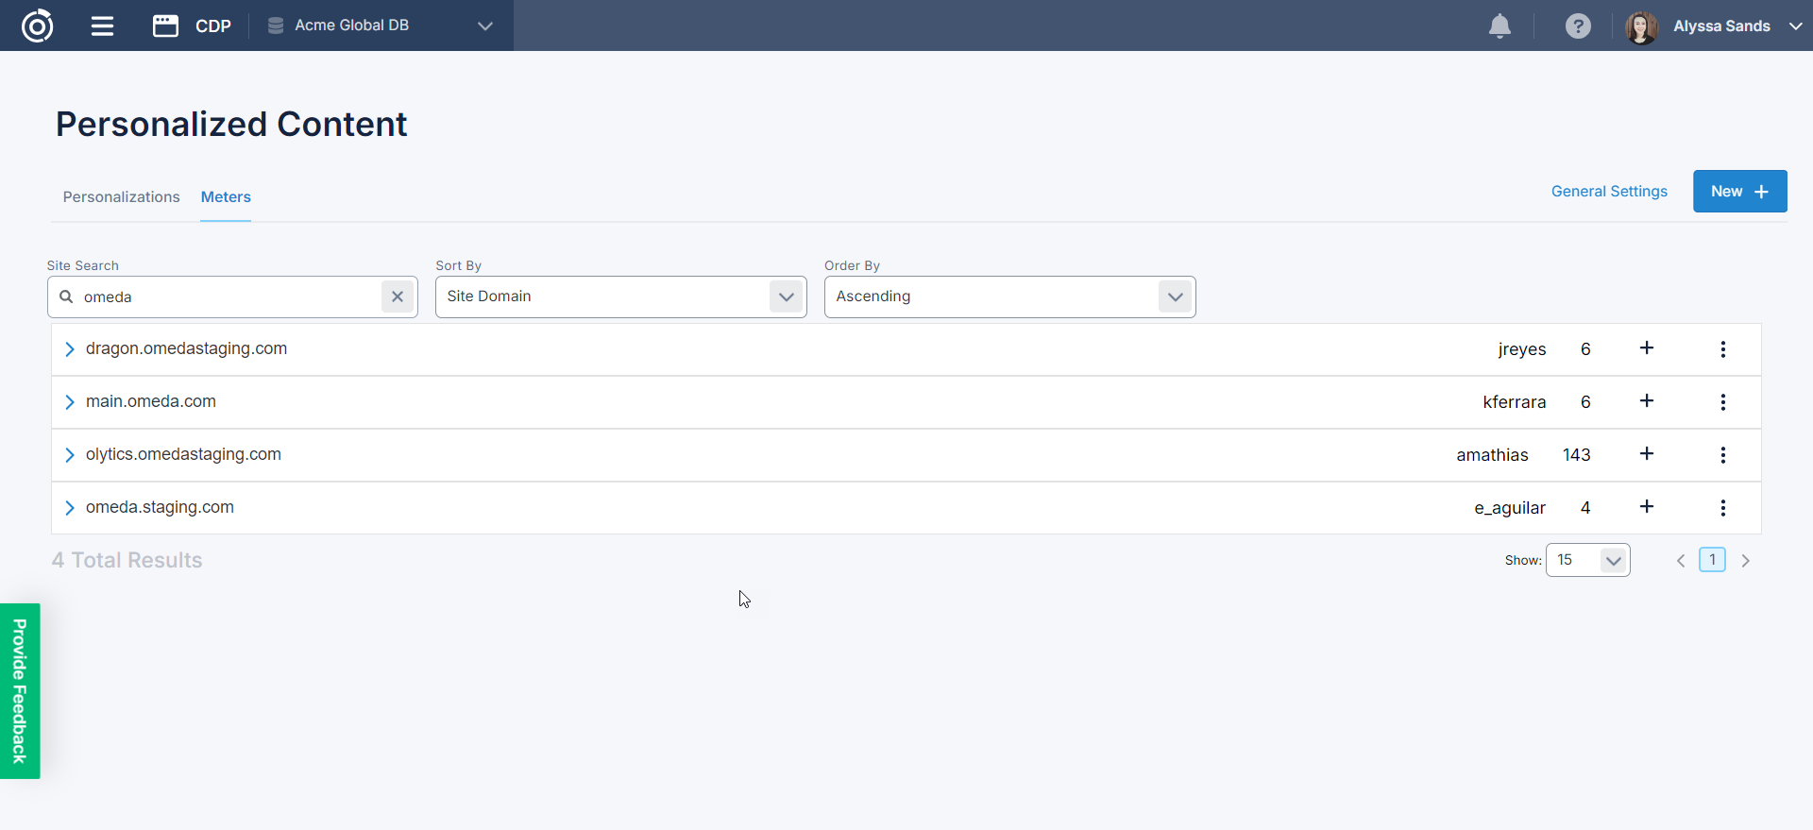Expand the dragon.omedastaging.com row

(69, 349)
